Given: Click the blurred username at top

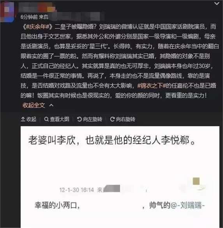Looking at the screenshot, I should point(37,7).
